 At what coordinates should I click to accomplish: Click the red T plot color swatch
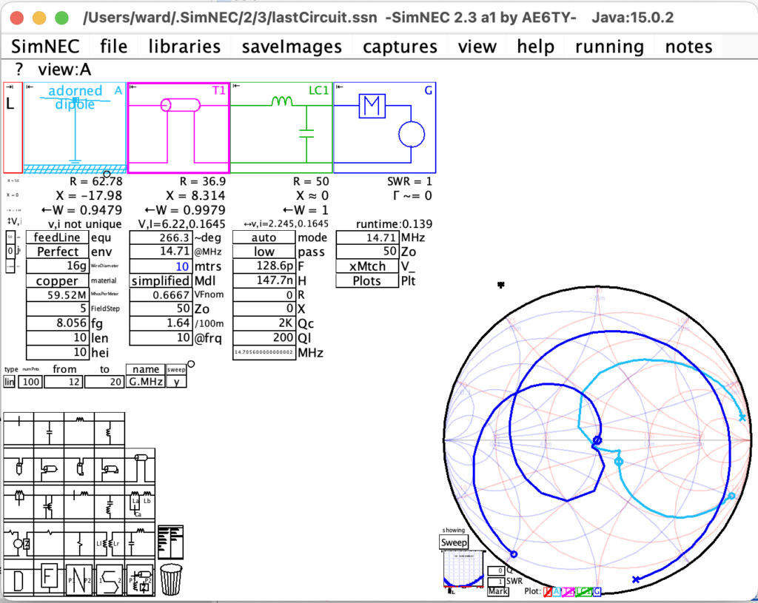[x=547, y=592]
